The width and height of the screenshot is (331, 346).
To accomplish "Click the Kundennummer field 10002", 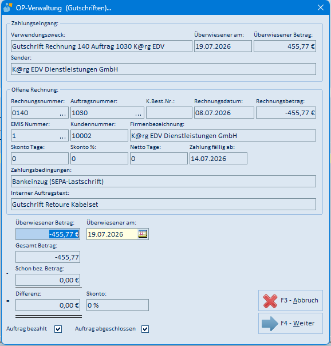I will pos(99,136).
